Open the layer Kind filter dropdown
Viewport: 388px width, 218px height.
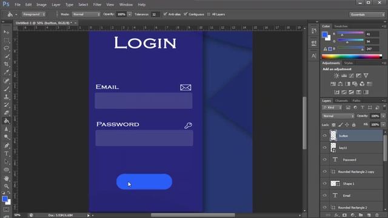[x=332, y=108]
